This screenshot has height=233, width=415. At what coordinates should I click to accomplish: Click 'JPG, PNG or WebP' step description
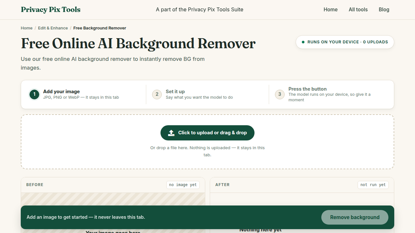pyautogui.click(x=81, y=97)
